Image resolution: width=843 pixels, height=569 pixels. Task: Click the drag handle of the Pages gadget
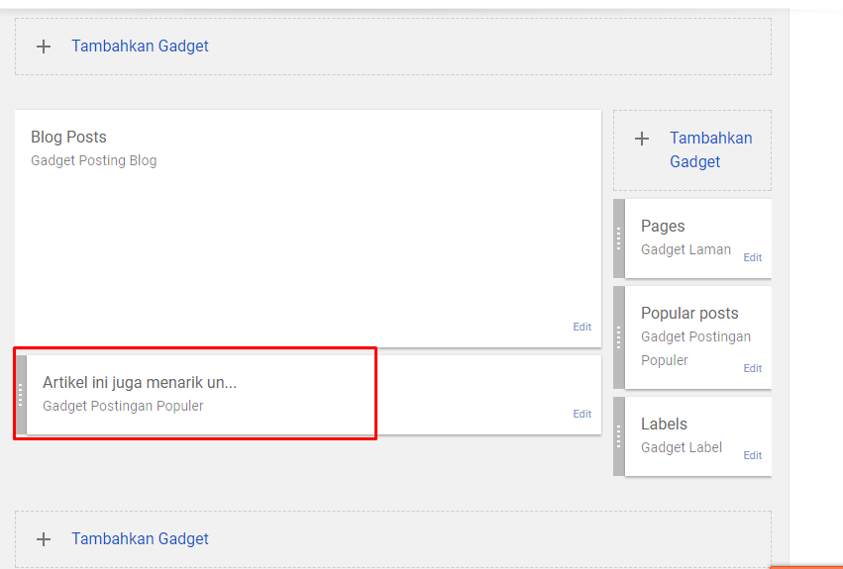pyautogui.click(x=619, y=238)
